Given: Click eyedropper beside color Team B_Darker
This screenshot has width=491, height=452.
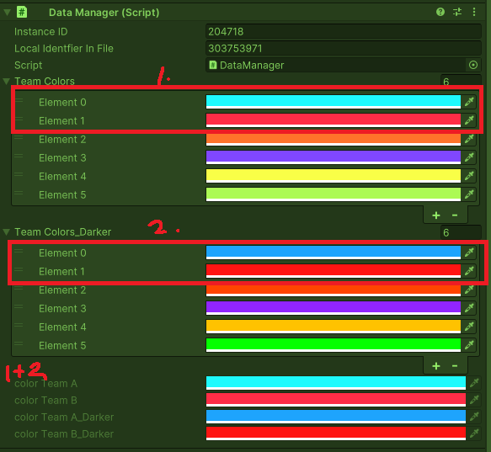Looking at the screenshot, I should tap(474, 433).
